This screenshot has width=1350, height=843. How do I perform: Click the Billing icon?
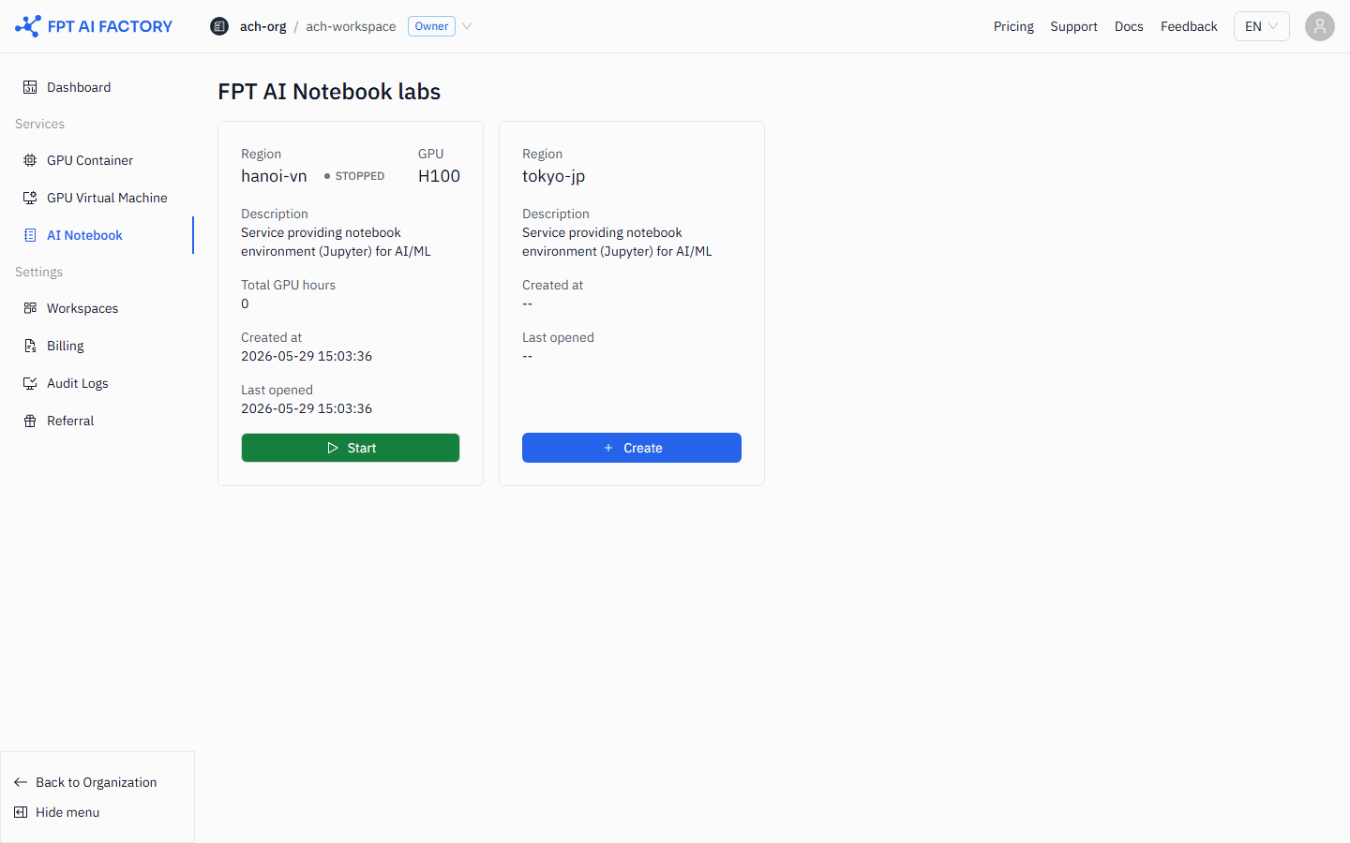(30, 346)
